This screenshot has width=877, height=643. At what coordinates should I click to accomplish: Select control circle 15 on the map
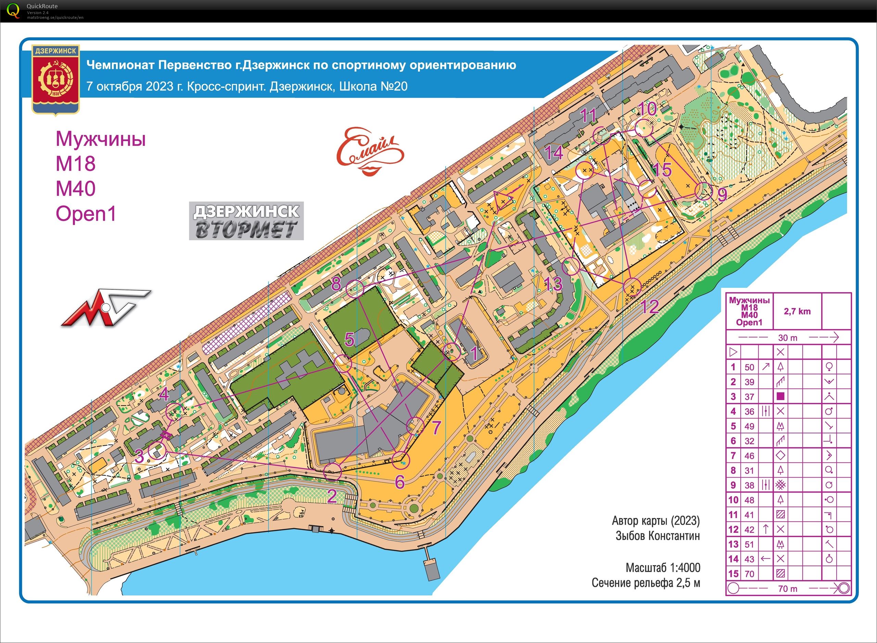tap(648, 189)
